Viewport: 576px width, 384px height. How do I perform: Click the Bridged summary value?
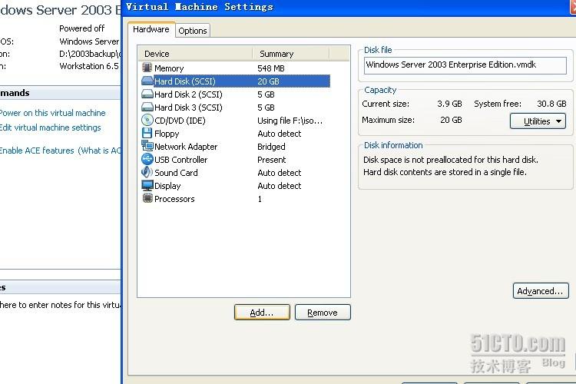[x=271, y=147]
